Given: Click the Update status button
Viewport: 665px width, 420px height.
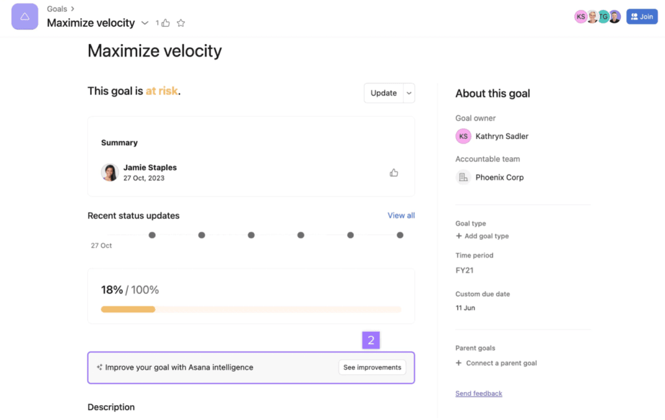Looking at the screenshot, I should tap(383, 93).
